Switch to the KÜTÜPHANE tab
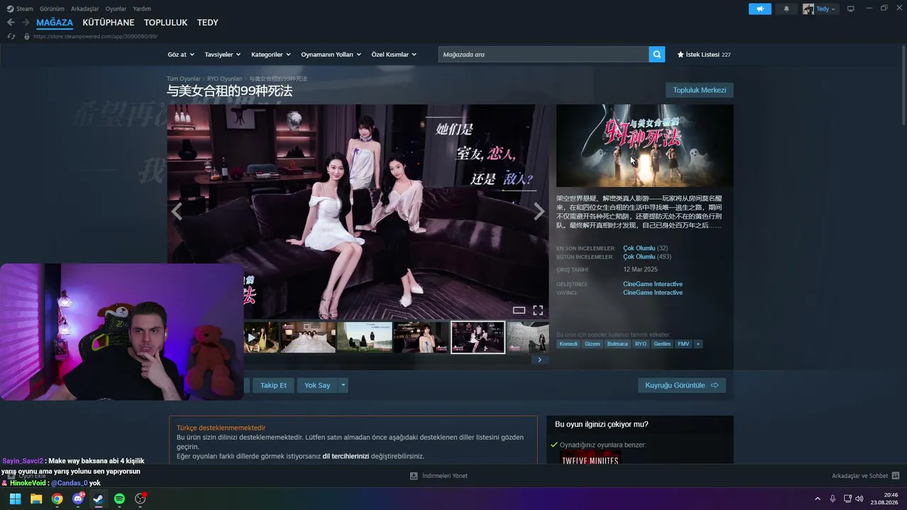 pyautogui.click(x=108, y=23)
